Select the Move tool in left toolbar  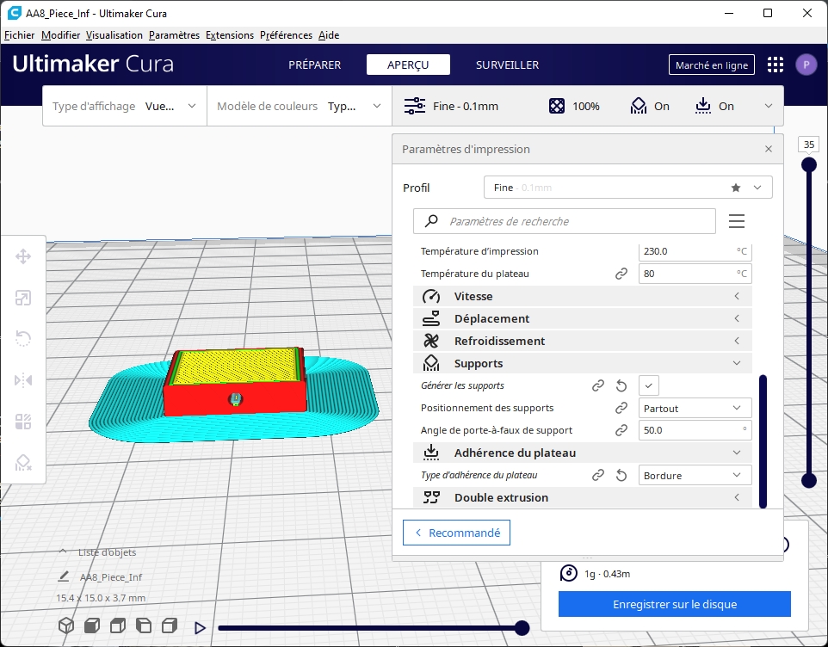tap(23, 256)
